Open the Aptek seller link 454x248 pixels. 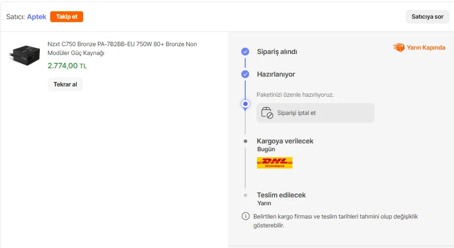tap(36, 17)
